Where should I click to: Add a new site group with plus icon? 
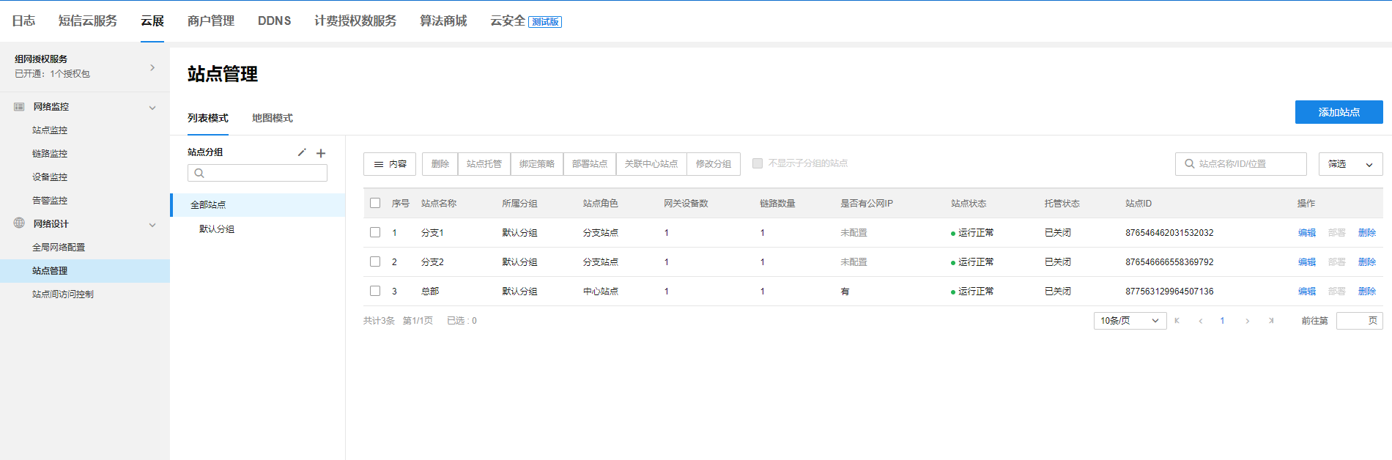321,153
